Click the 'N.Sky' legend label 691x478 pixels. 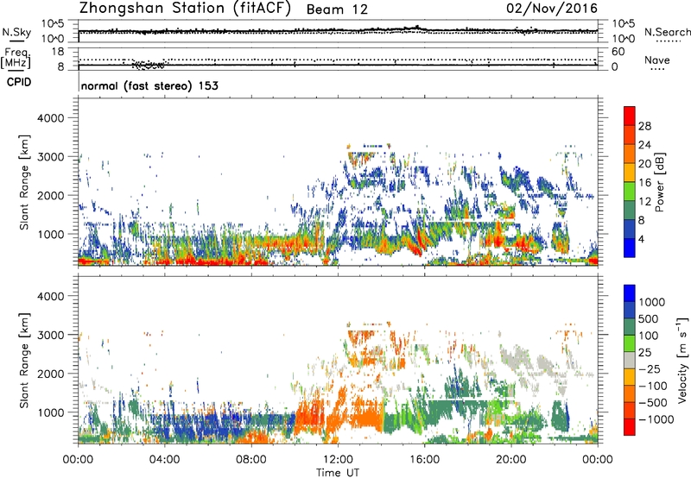pos(16,32)
